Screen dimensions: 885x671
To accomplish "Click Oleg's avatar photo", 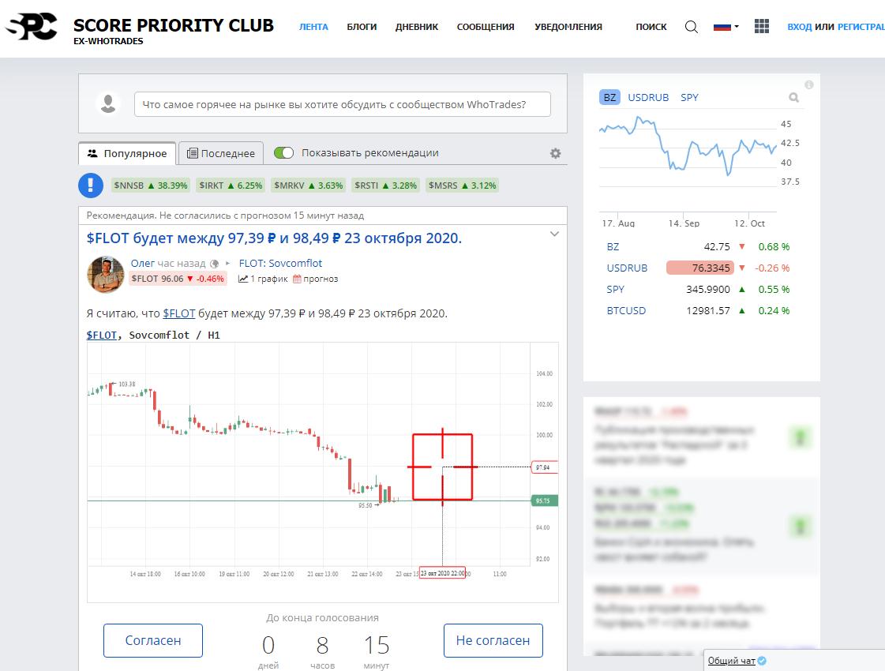I will (x=105, y=273).
